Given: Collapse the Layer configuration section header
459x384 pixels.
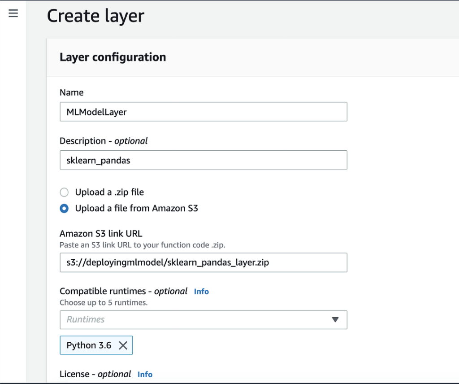Looking at the screenshot, I should [112, 57].
